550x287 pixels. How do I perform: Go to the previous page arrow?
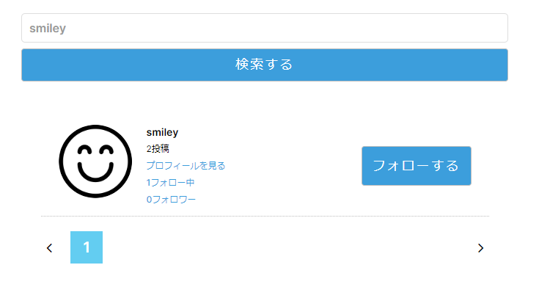point(49,248)
